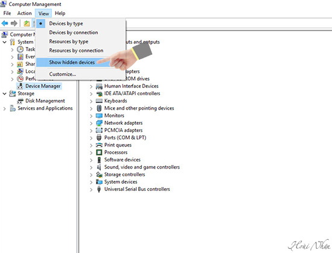Collapse the System Tools node

pyautogui.click(x=4, y=42)
